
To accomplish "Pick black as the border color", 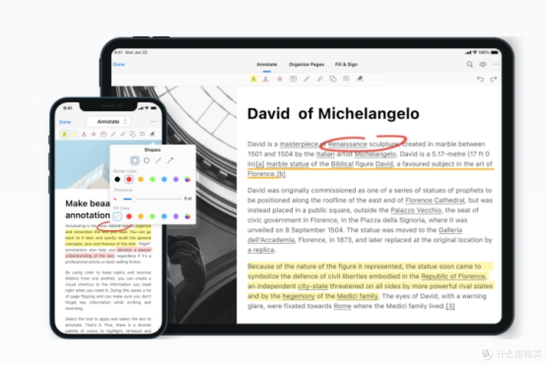I will coord(117,179).
